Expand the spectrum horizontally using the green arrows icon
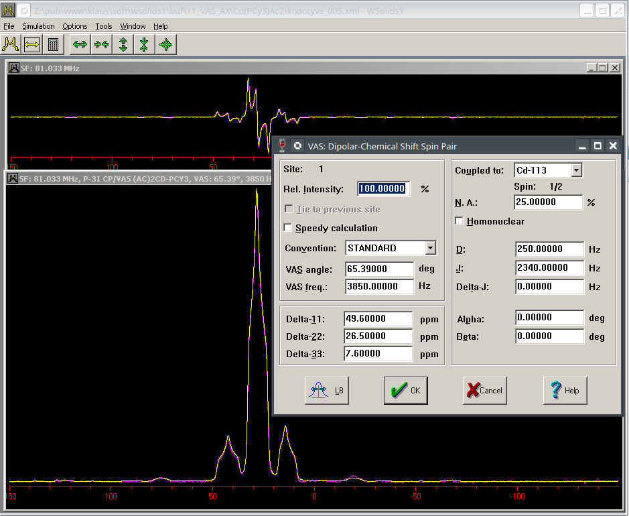Image resolution: width=629 pixels, height=516 pixels. 79,44
